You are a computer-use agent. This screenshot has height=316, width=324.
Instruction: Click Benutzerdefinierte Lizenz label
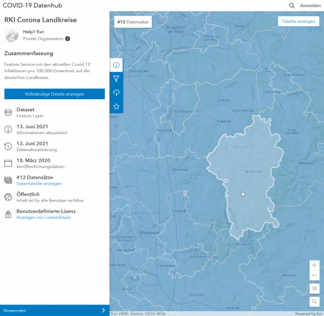[x=46, y=211]
